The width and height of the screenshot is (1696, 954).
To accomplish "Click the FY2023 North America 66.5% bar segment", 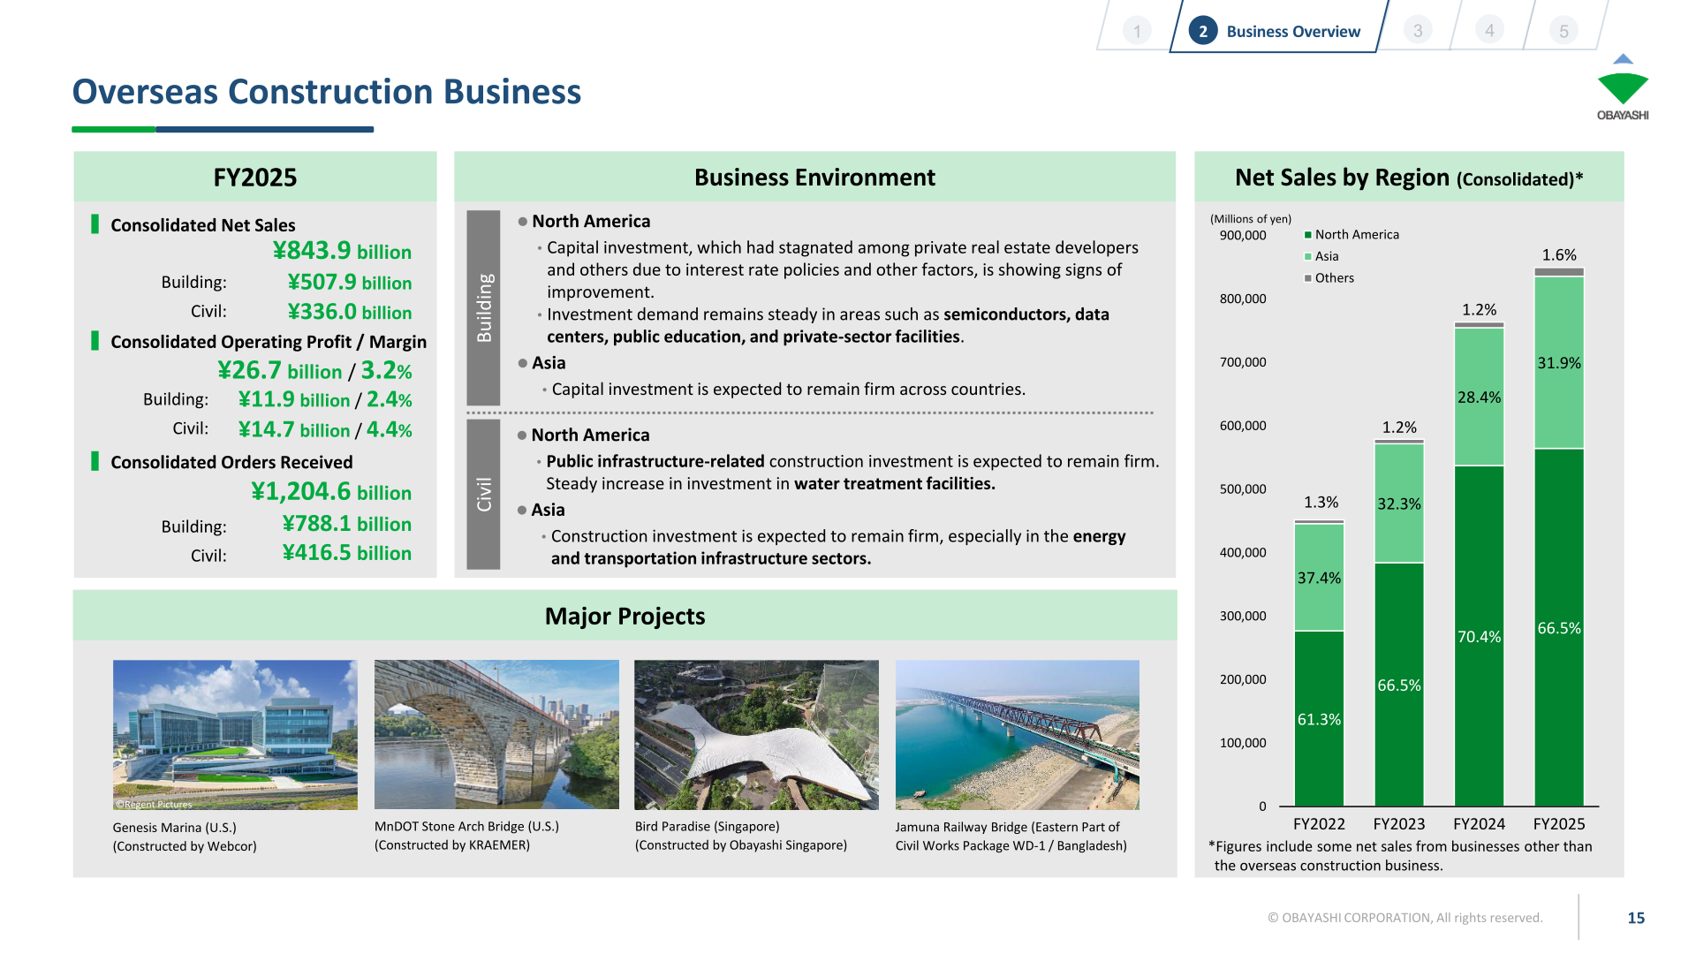I will [1399, 685].
